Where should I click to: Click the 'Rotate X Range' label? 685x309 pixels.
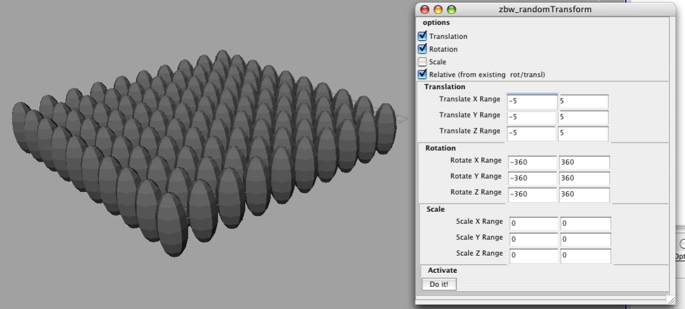[x=476, y=160]
